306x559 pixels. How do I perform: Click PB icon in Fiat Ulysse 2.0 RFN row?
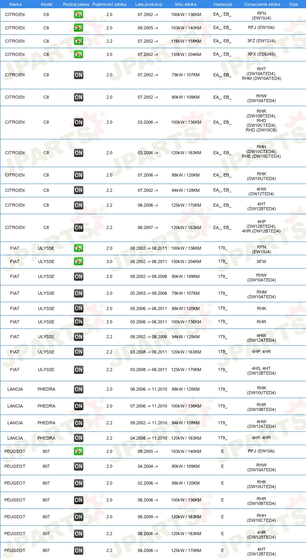click(x=78, y=248)
